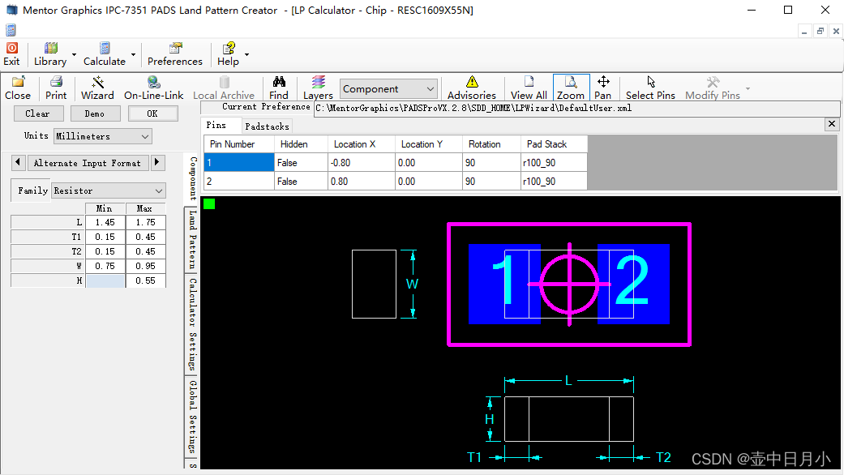Click the Rotation column header
The image size is (844, 475).
(x=491, y=144)
